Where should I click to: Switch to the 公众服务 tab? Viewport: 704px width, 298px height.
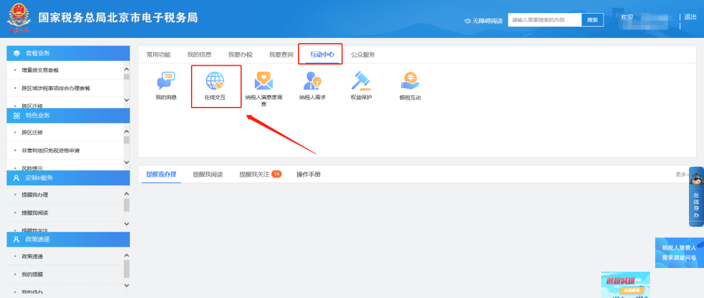363,55
